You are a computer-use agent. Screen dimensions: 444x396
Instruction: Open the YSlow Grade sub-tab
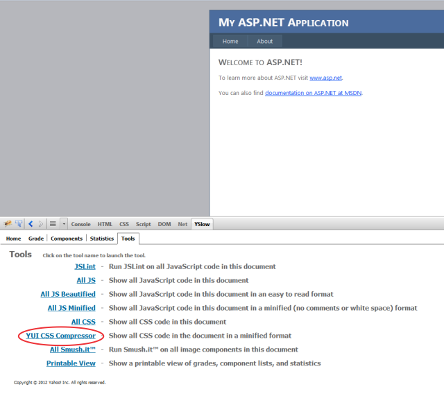point(36,239)
